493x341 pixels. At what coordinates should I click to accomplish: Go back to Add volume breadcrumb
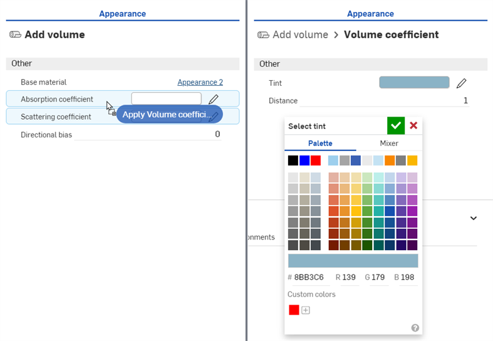tap(300, 34)
